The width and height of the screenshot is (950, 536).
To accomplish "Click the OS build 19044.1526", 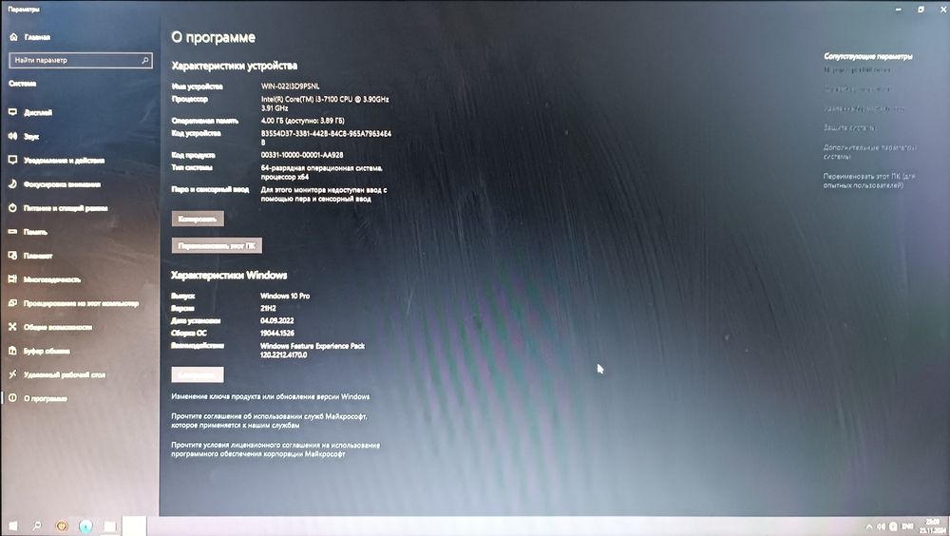I will [x=276, y=333].
